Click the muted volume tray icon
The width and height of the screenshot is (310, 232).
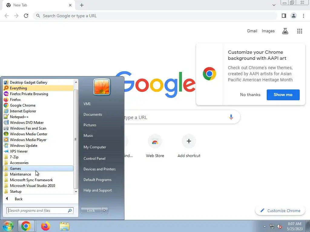(x=279, y=227)
